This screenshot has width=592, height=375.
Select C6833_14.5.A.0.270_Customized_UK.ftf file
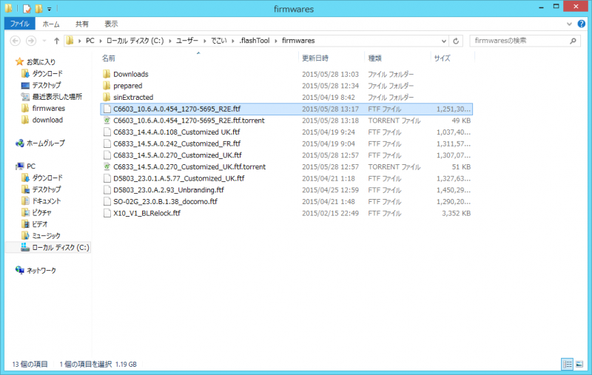(x=178, y=155)
